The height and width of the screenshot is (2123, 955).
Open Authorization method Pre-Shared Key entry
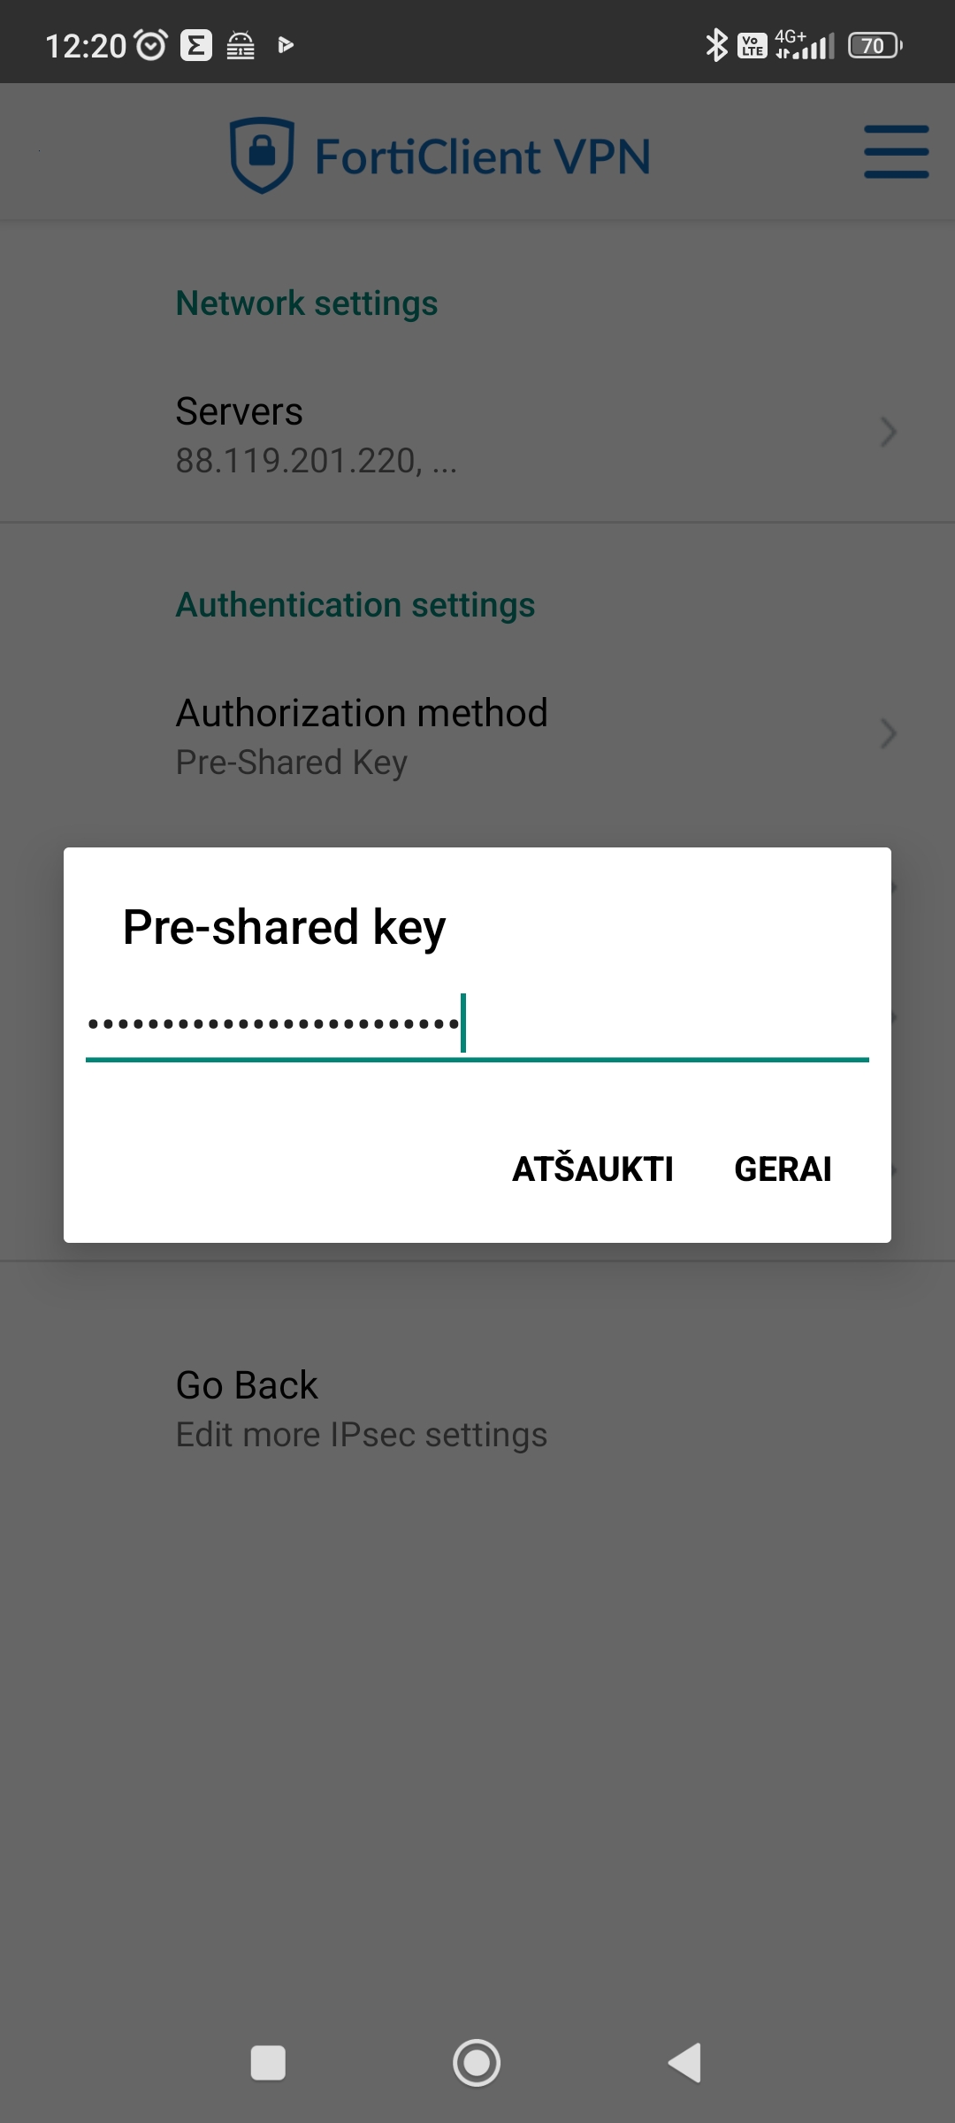tap(477, 736)
